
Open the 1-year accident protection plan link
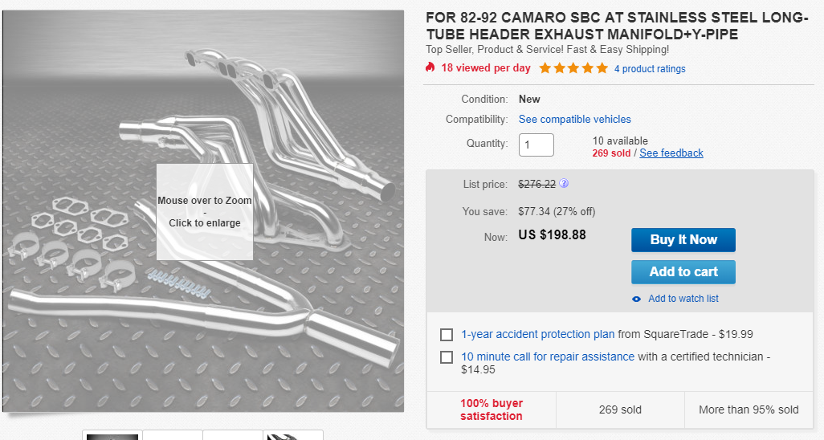tap(537, 335)
